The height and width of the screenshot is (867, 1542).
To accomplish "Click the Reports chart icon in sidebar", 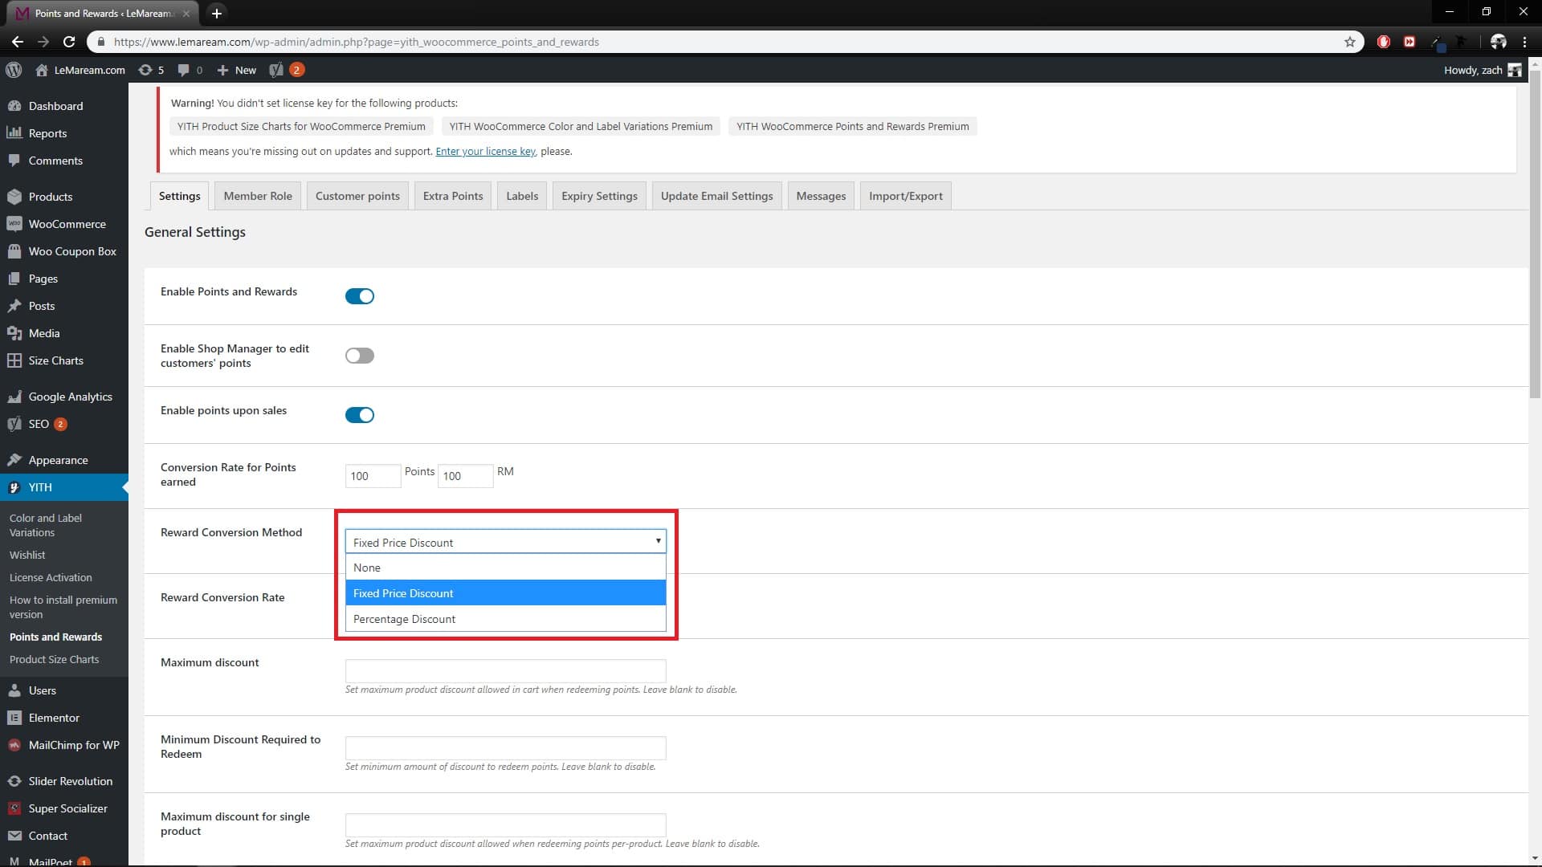I will point(14,133).
